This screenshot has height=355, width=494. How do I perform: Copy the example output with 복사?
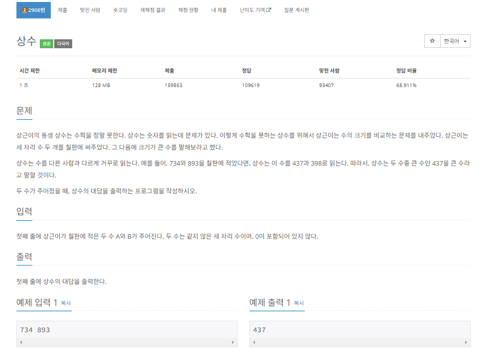click(x=299, y=303)
